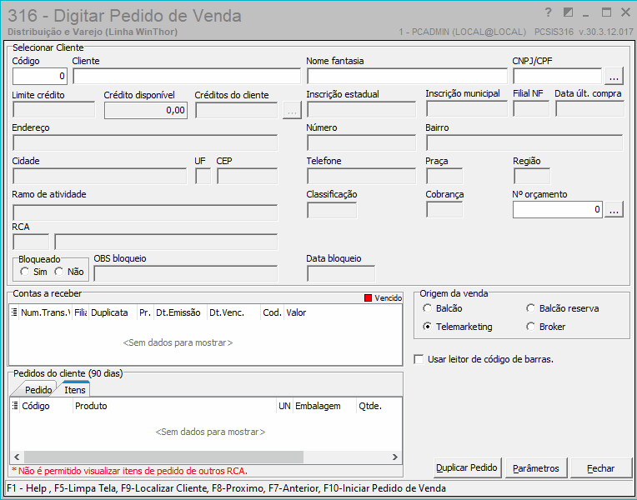The image size is (637, 500).
Task: Click the CNPJ/CPF input field
Action: pos(557,76)
